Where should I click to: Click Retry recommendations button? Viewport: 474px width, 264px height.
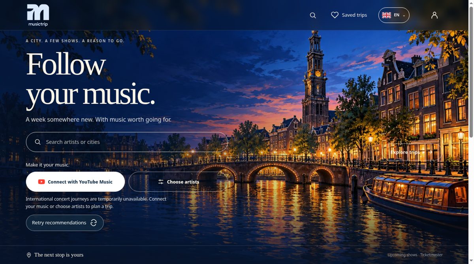click(x=65, y=223)
